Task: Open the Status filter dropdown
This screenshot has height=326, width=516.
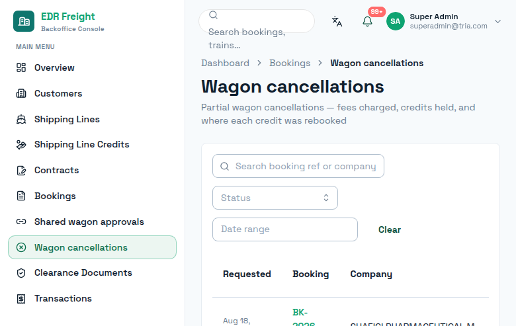Action: pyautogui.click(x=275, y=198)
